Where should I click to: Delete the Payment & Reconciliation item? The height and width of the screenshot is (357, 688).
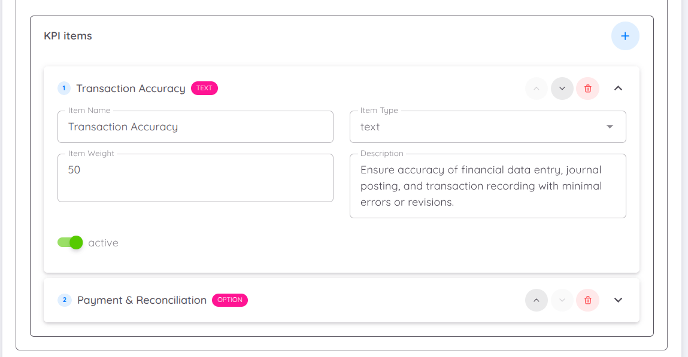coord(587,300)
